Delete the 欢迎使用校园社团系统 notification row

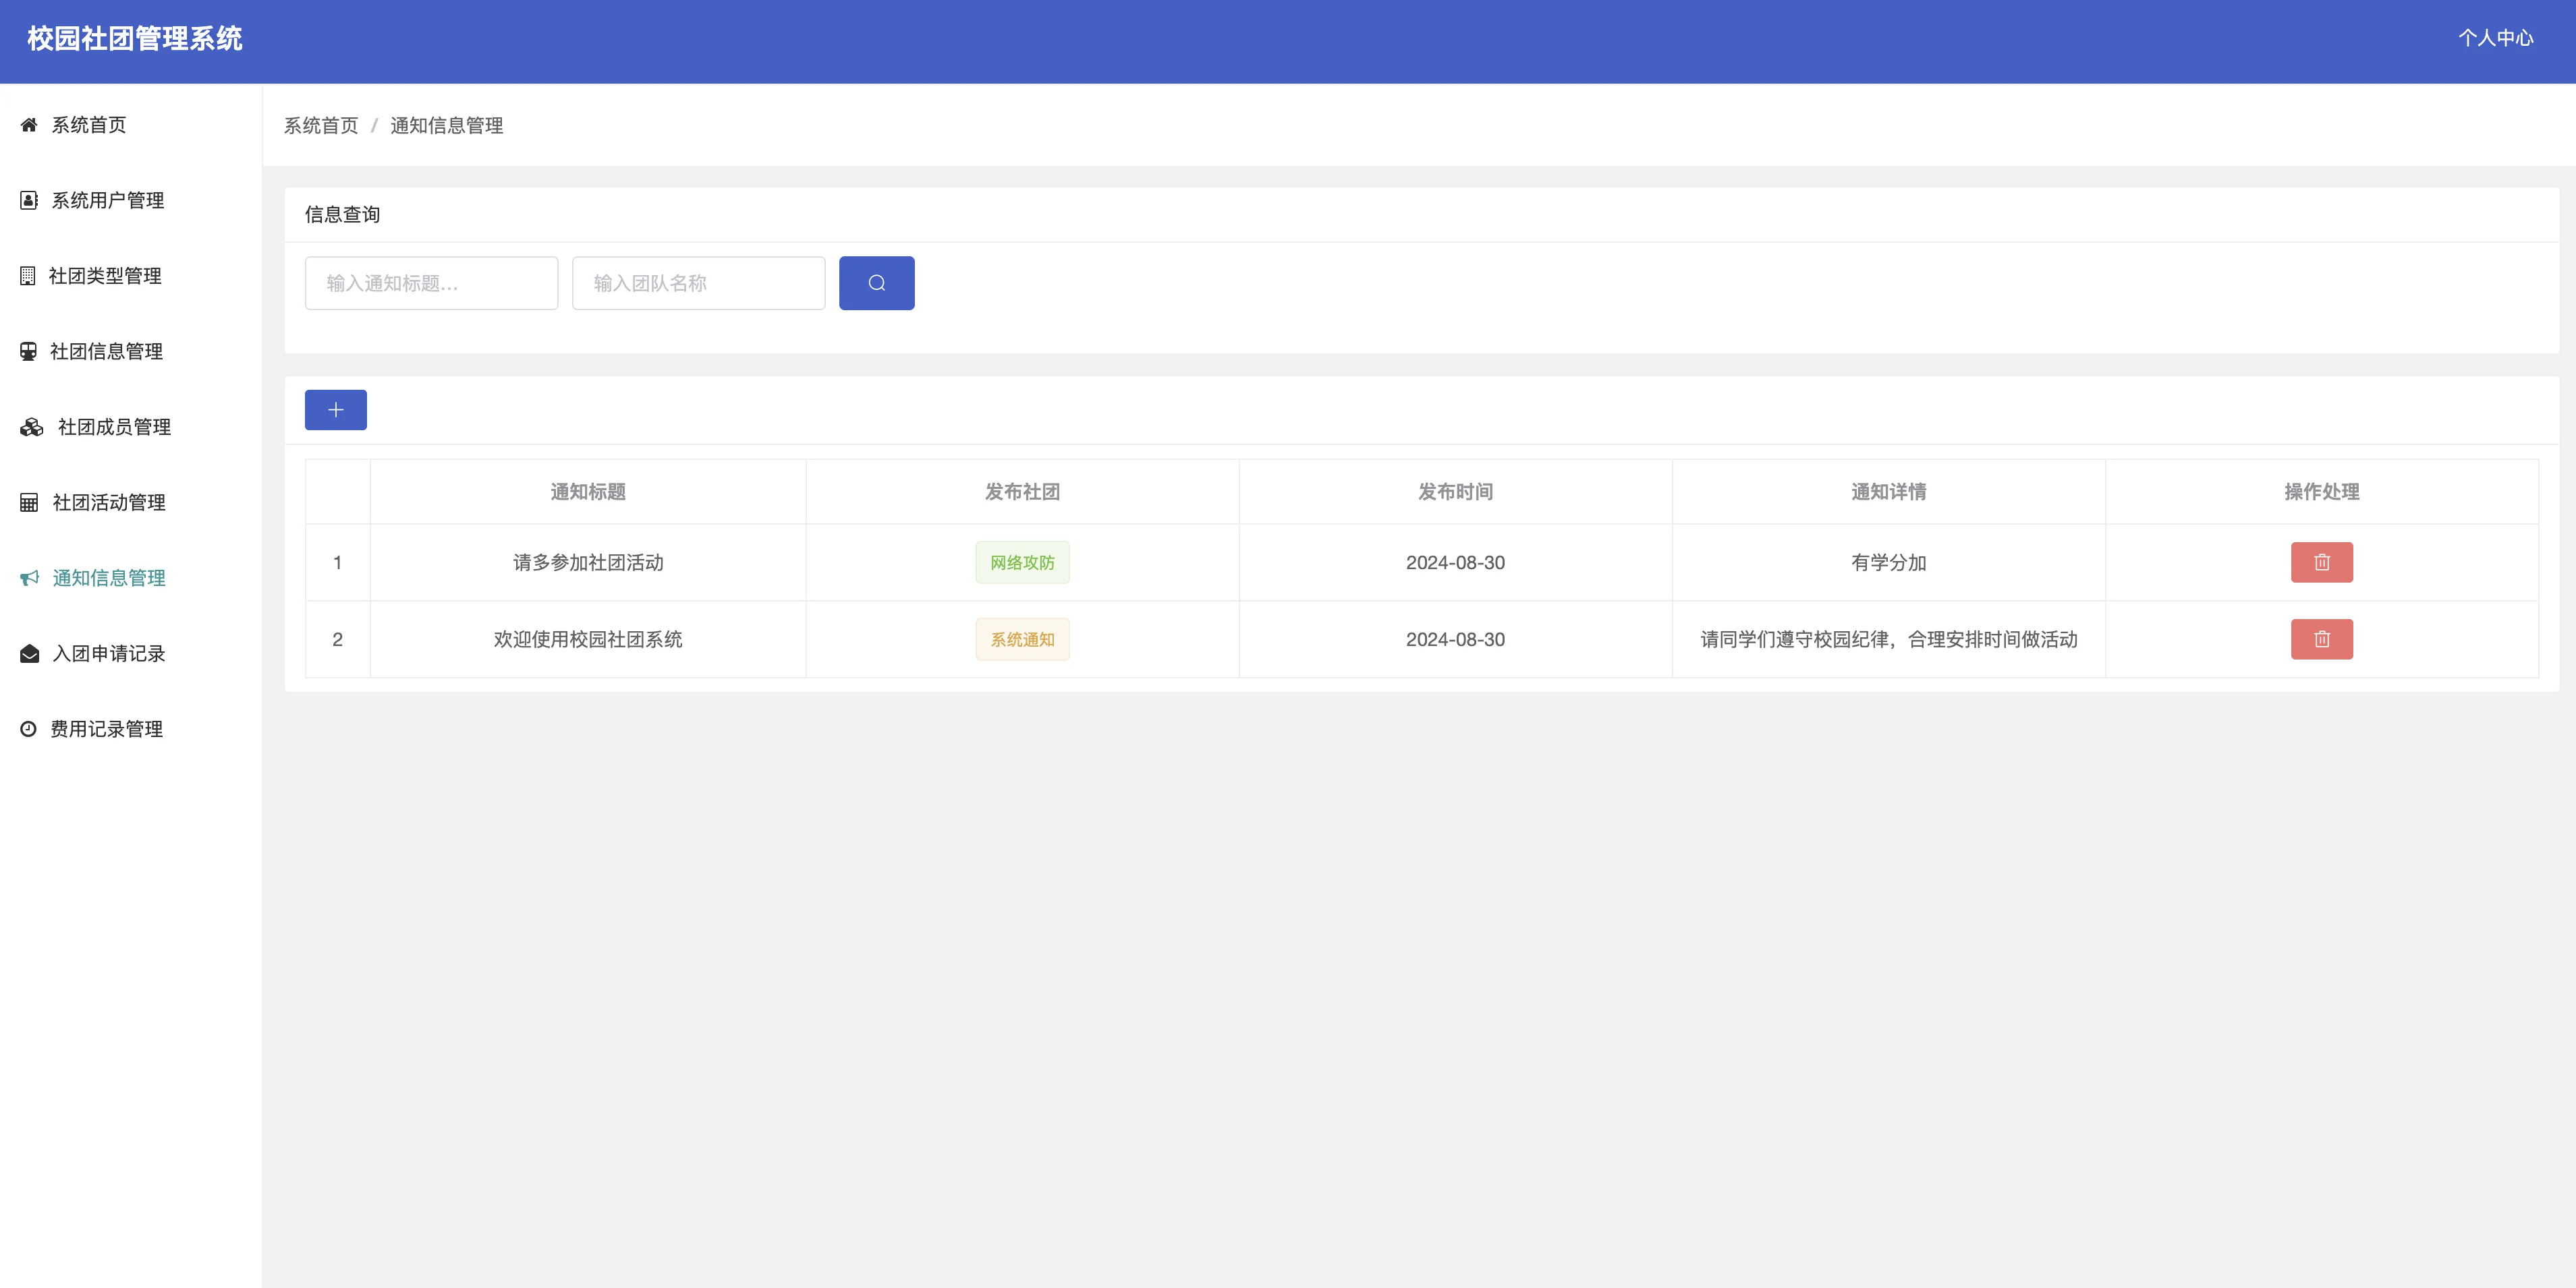[x=2321, y=639]
